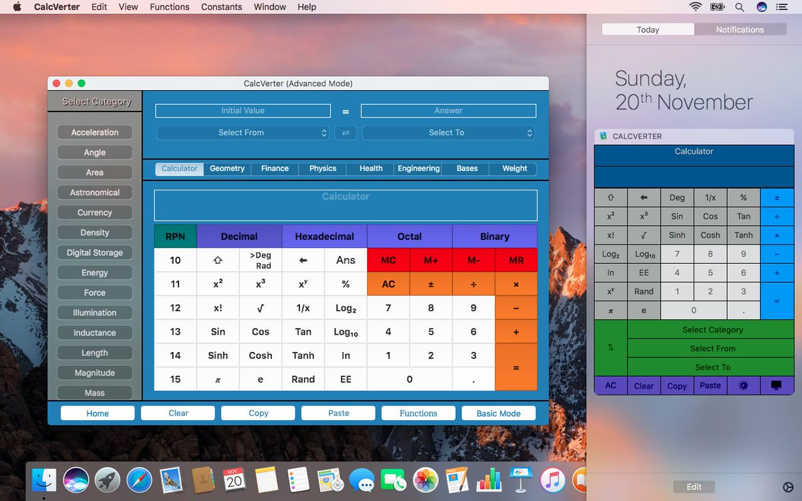Click the monitor icon in CalcVerter widget

[777, 385]
